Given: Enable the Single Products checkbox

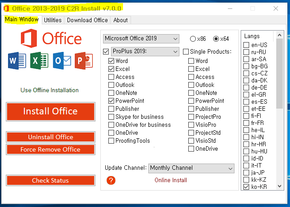Looking at the screenshot, I should (x=186, y=51).
